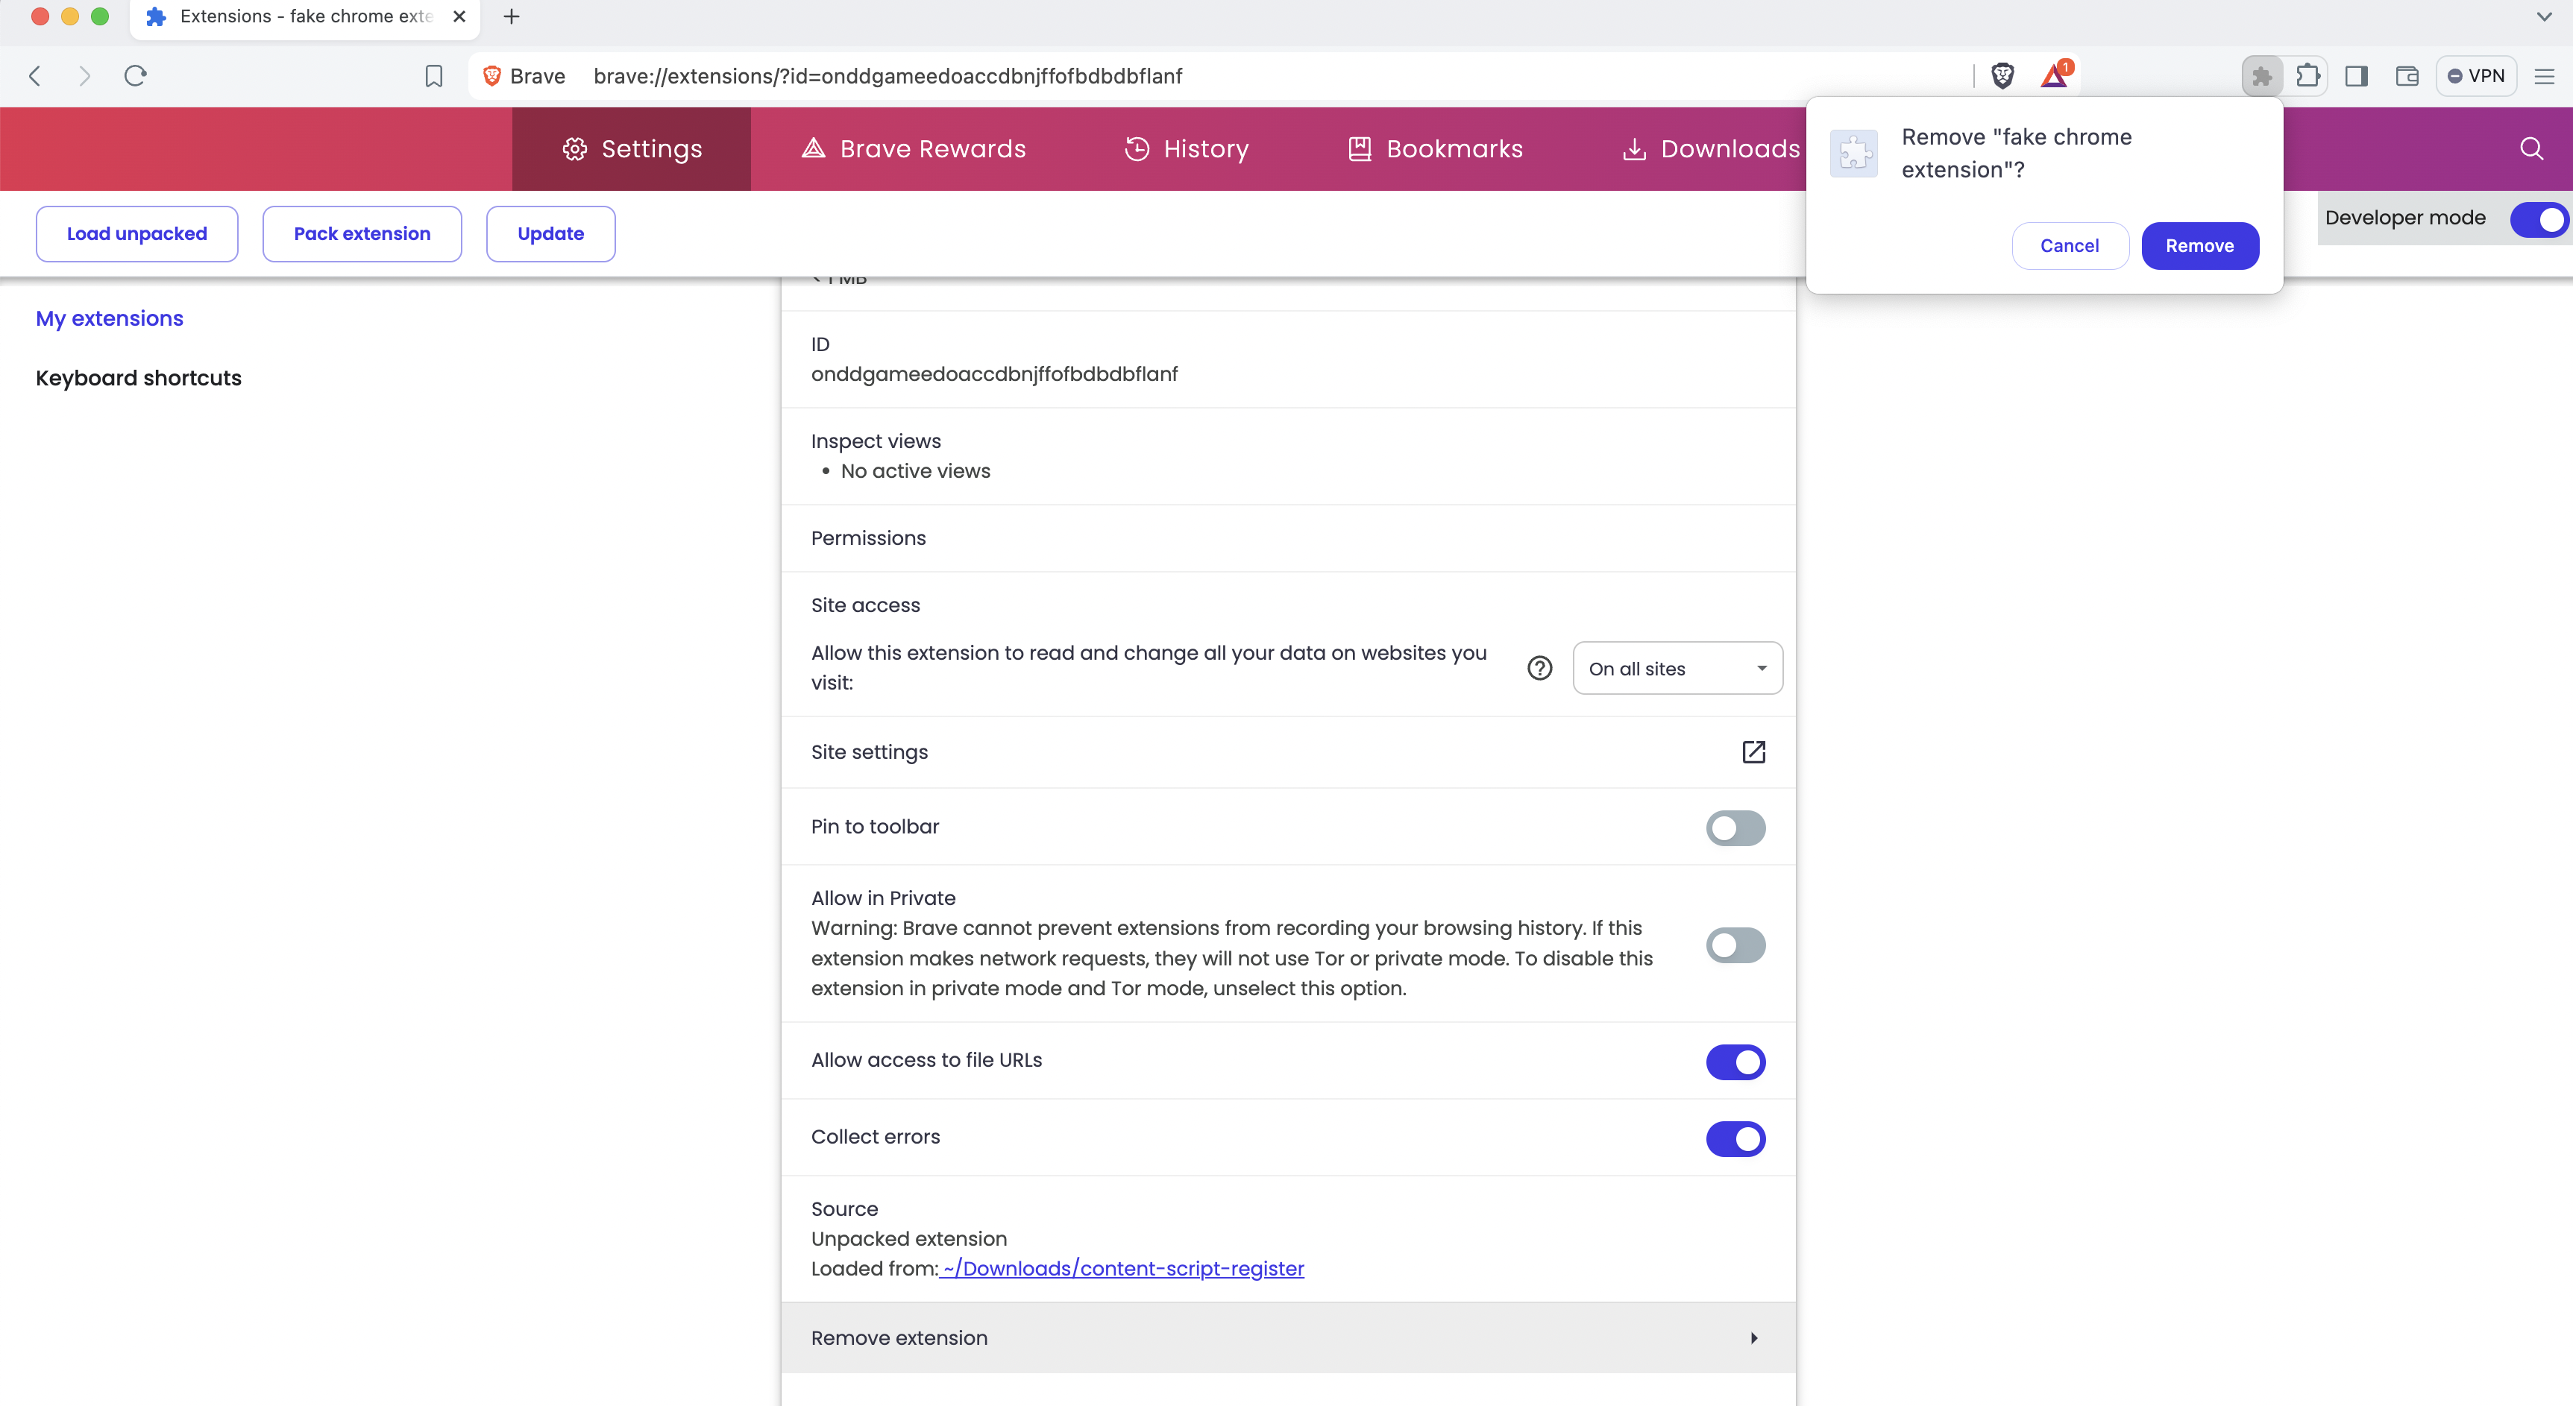Turn off Collect errors toggle
Image resolution: width=2573 pixels, height=1406 pixels.
click(x=1735, y=1138)
